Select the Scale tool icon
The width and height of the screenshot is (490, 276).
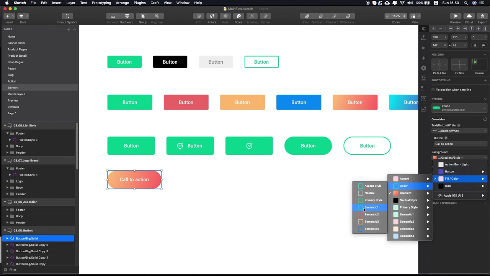pos(238,16)
